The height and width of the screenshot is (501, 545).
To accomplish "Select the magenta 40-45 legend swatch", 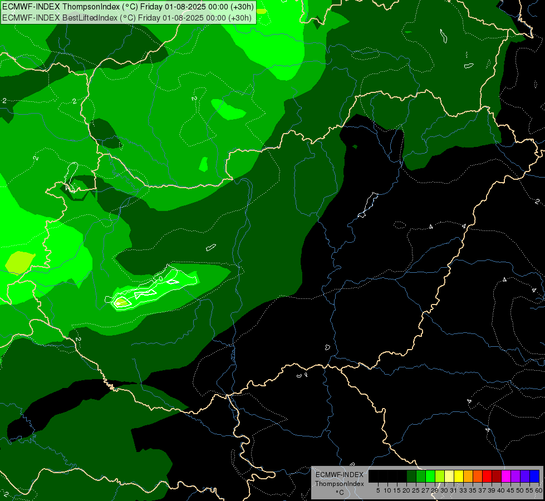I will click(x=506, y=476).
